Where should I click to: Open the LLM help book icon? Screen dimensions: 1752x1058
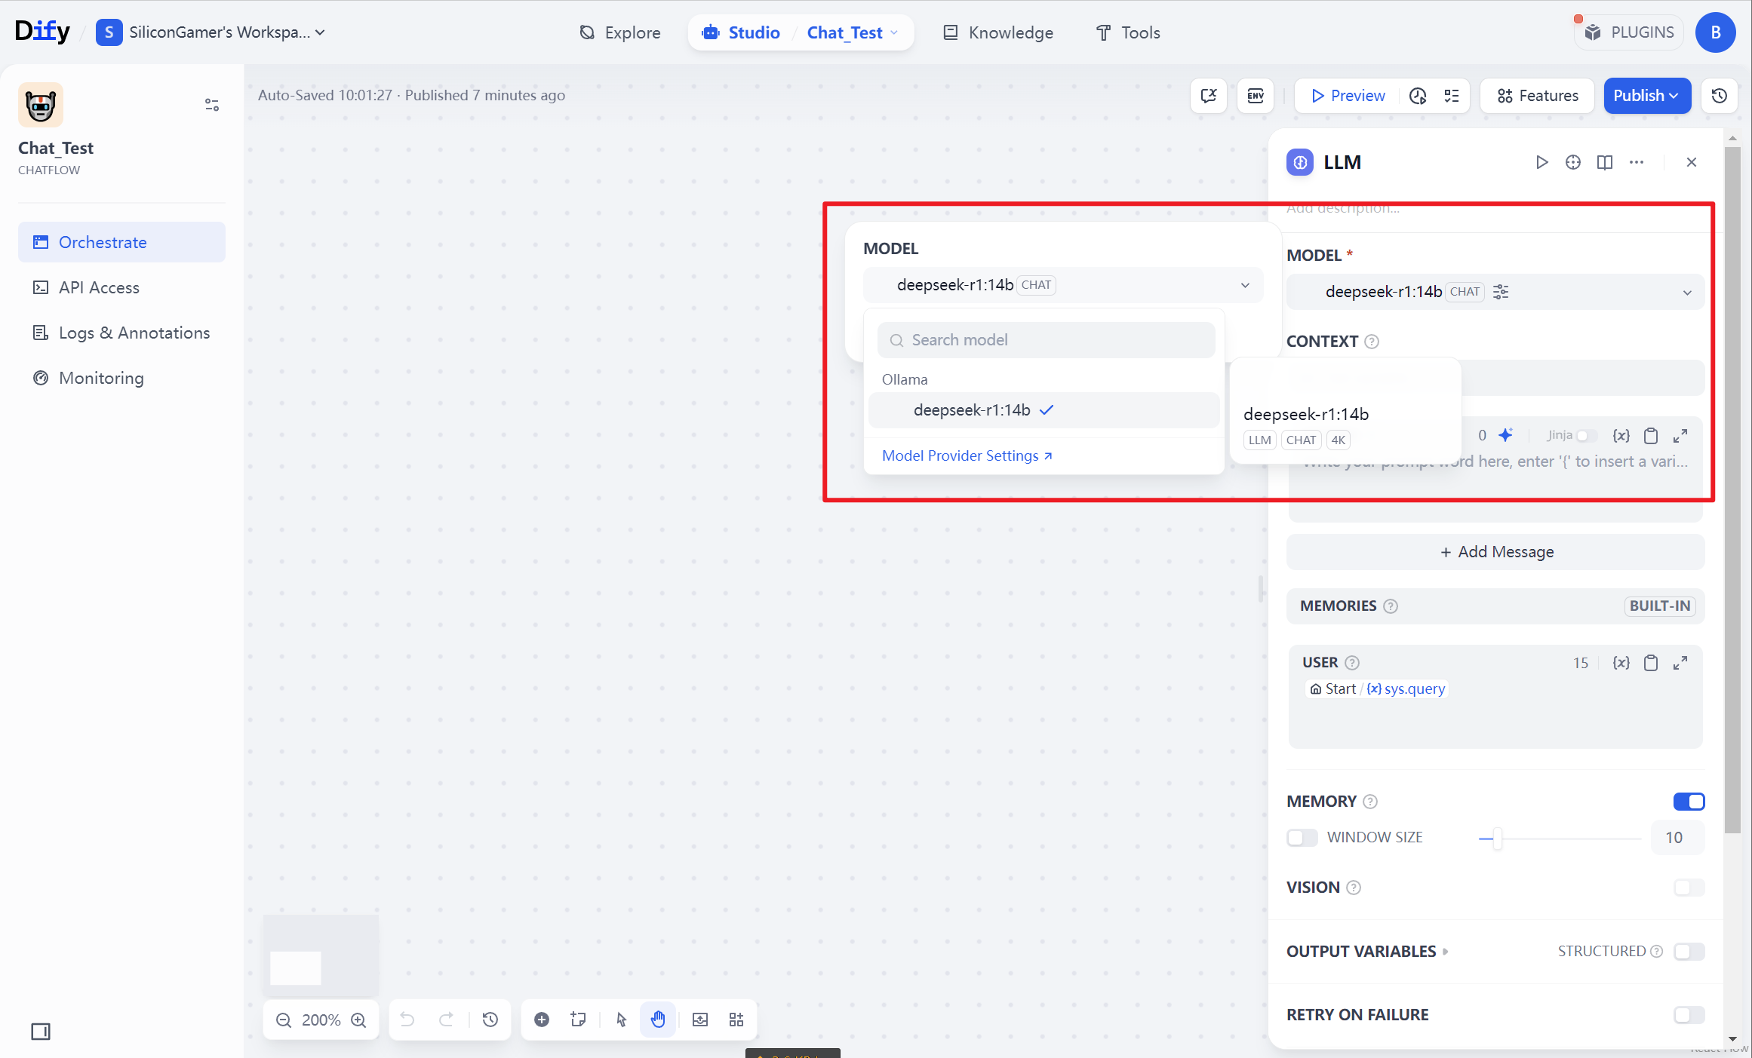pyautogui.click(x=1605, y=162)
